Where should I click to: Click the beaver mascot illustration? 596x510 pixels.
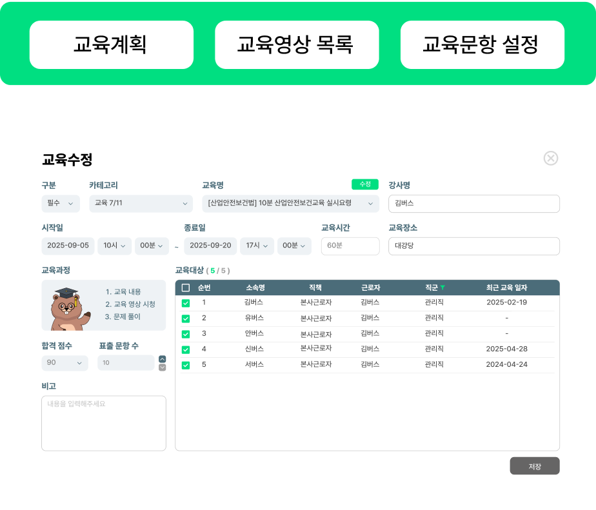click(x=68, y=308)
